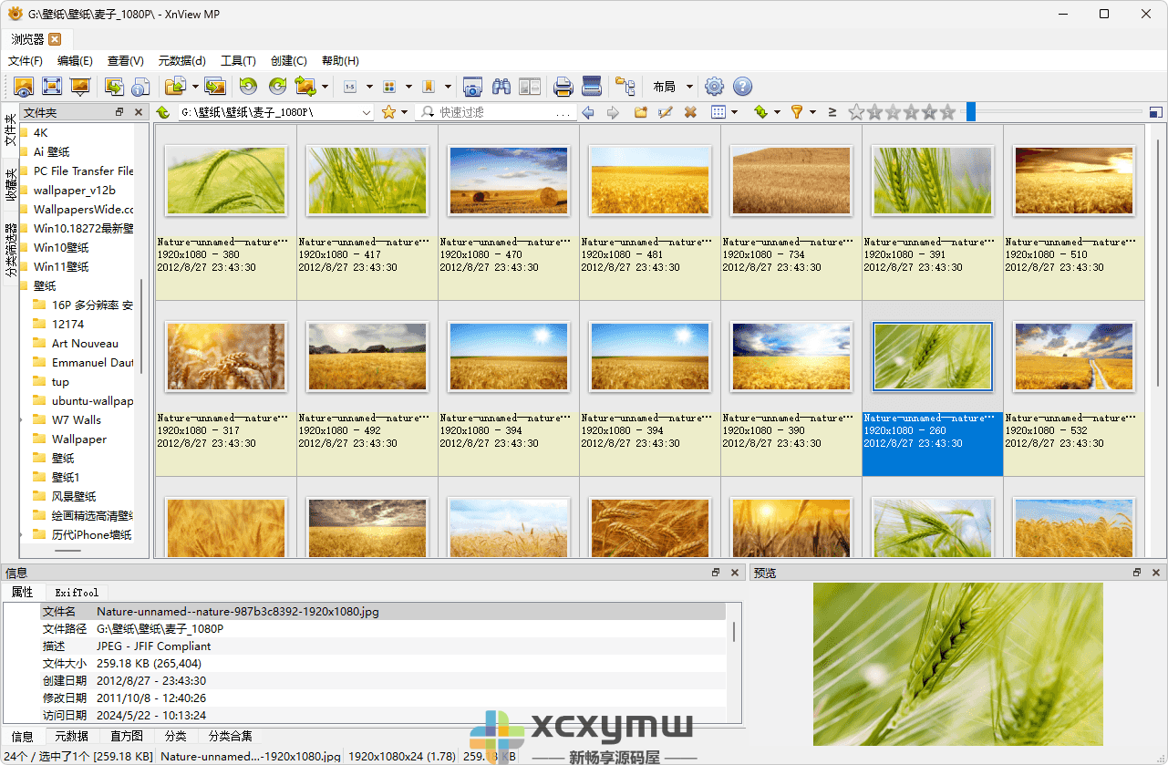Select the hay bales wheat field thumbnail

pos(508,180)
